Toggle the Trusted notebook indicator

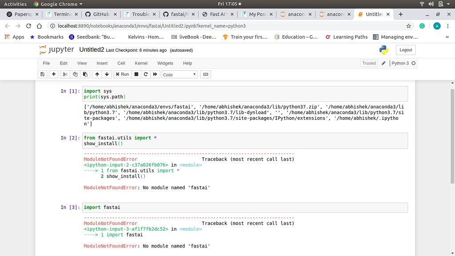[369, 63]
